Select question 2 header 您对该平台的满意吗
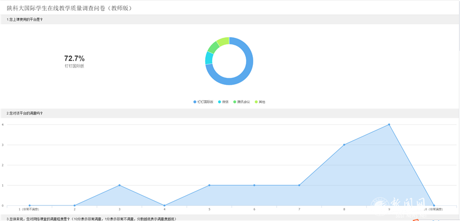This screenshot has width=460, height=221. pos(25,113)
